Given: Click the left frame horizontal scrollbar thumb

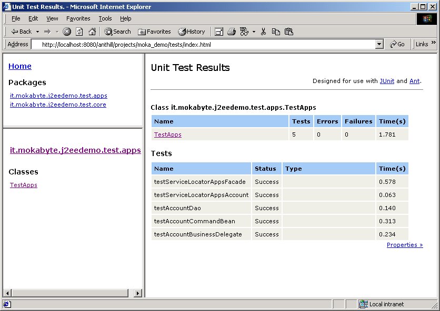Looking at the screenshot, I should coord(70,293).
